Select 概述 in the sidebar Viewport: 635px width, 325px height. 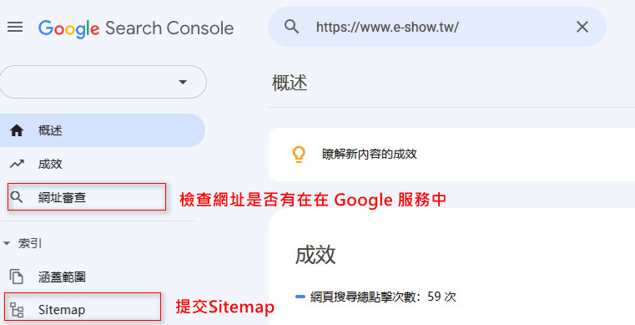(102, 130)
